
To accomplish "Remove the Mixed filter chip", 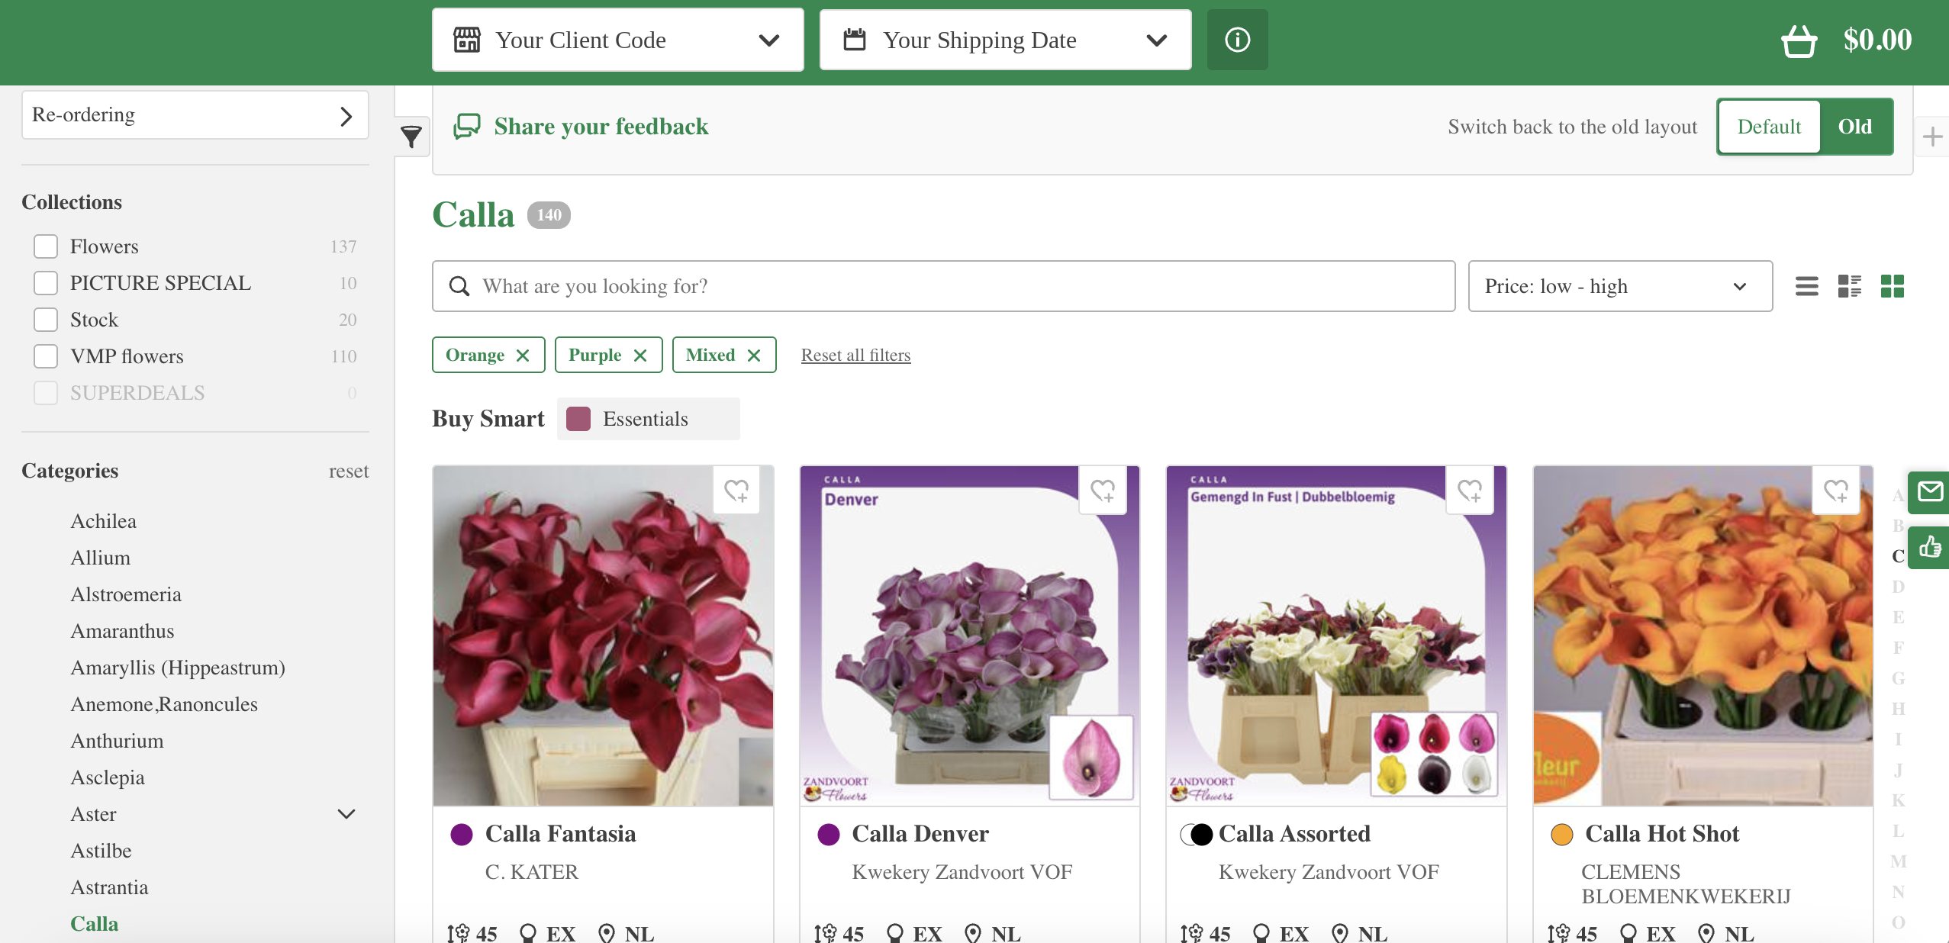I will coord(754,356).
